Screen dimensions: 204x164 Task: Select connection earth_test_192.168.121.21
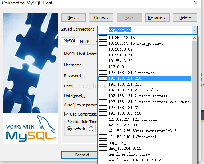coord(144,160)
